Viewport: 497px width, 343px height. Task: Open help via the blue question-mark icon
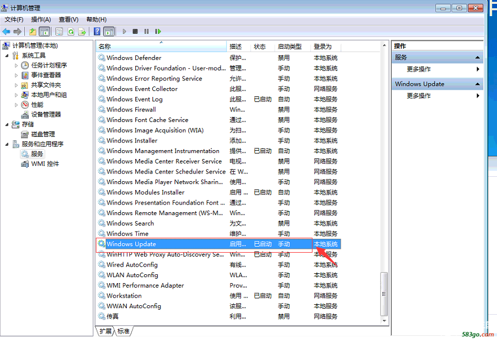(x=97, y=32)
